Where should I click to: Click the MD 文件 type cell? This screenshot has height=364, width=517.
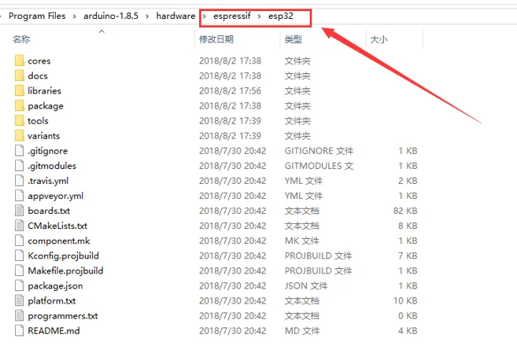[x=302, y=330]
